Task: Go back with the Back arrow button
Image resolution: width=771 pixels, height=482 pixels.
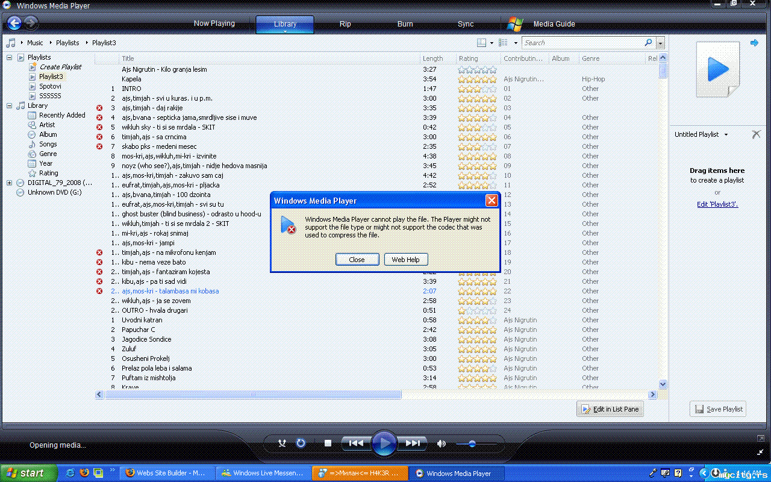Action: click(14, 23)
